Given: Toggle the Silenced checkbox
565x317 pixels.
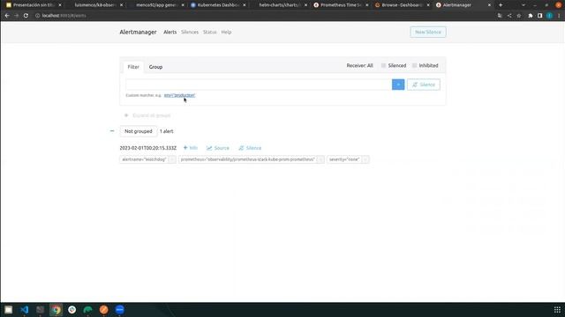Looking at the screenshot, I should (x=383, y=65).
